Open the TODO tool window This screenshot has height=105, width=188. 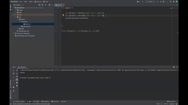pyautogui.click(x=36, y=101)
